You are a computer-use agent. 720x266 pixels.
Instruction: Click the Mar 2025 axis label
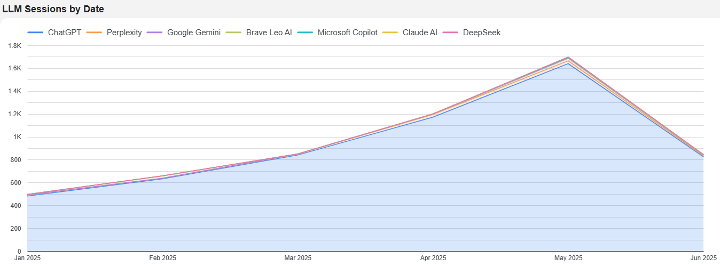point(298,258)
